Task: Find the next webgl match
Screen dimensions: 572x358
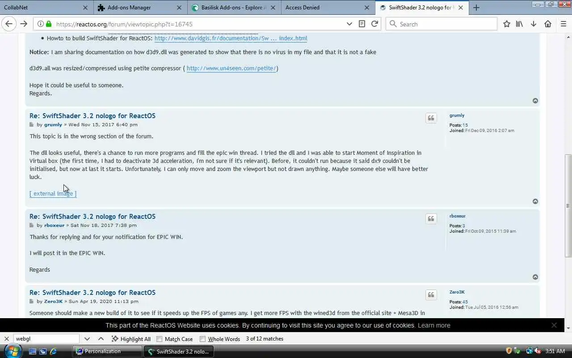Action: 87,339
